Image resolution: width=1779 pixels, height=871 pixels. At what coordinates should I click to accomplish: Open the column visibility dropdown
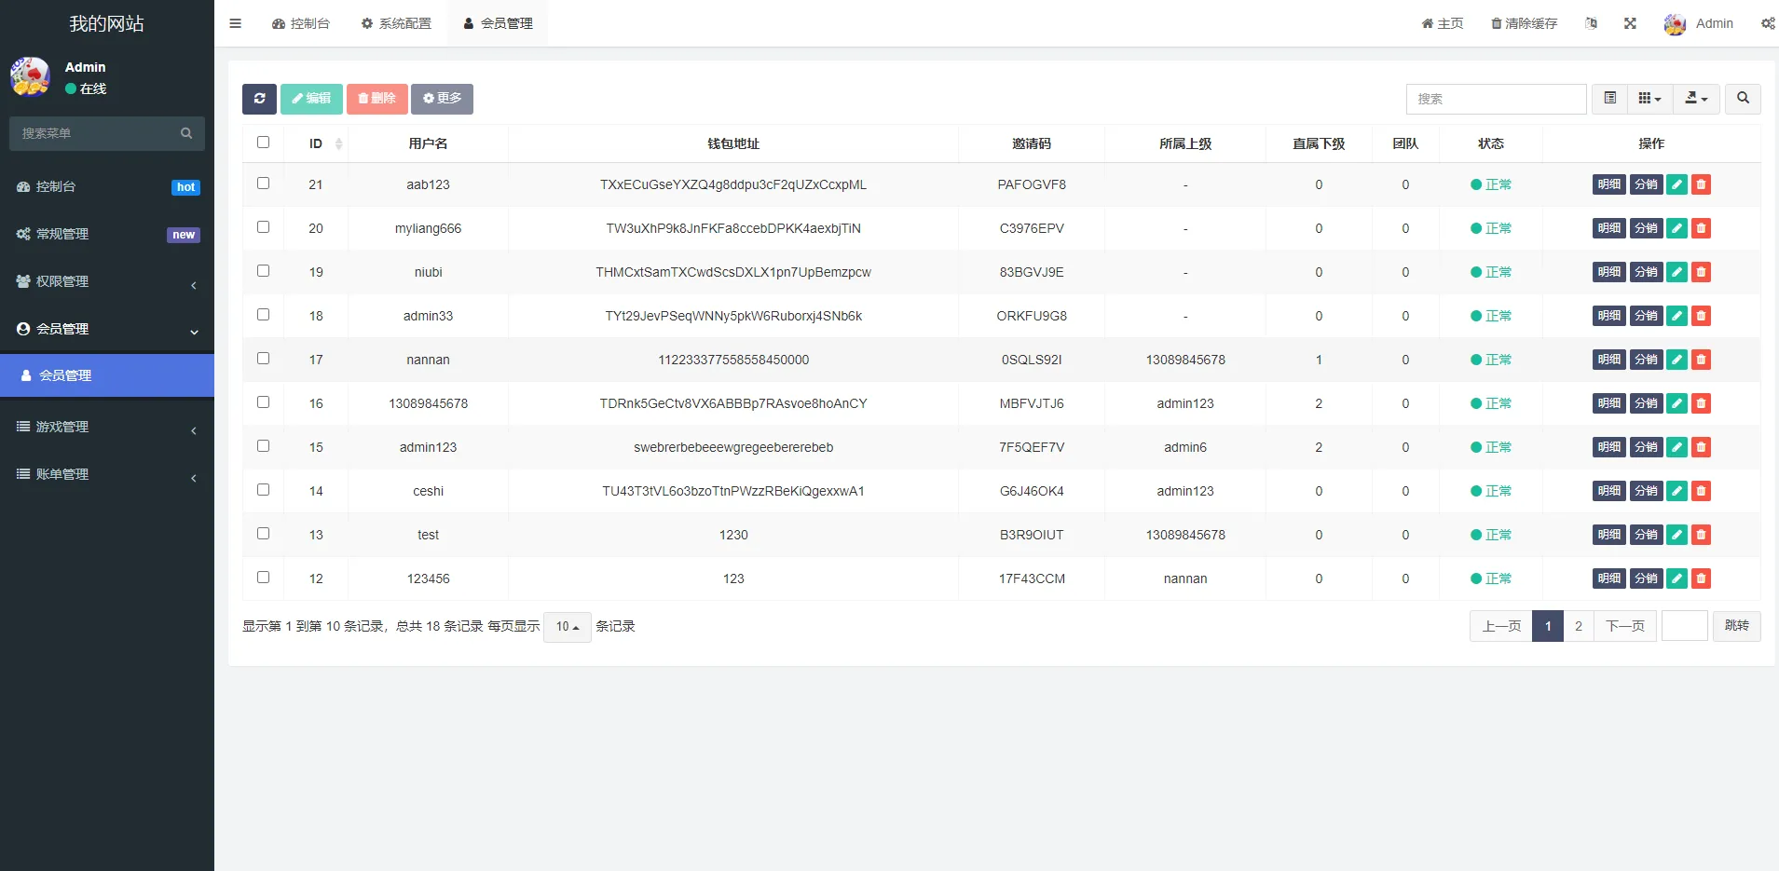point(1649,99)
